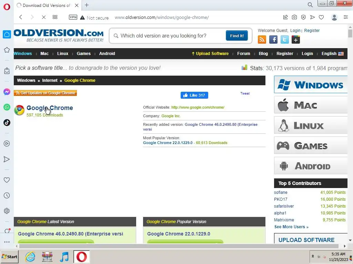Click the Google plus share icon
Viewport: 353px width, 264px height.
(296, 40)
